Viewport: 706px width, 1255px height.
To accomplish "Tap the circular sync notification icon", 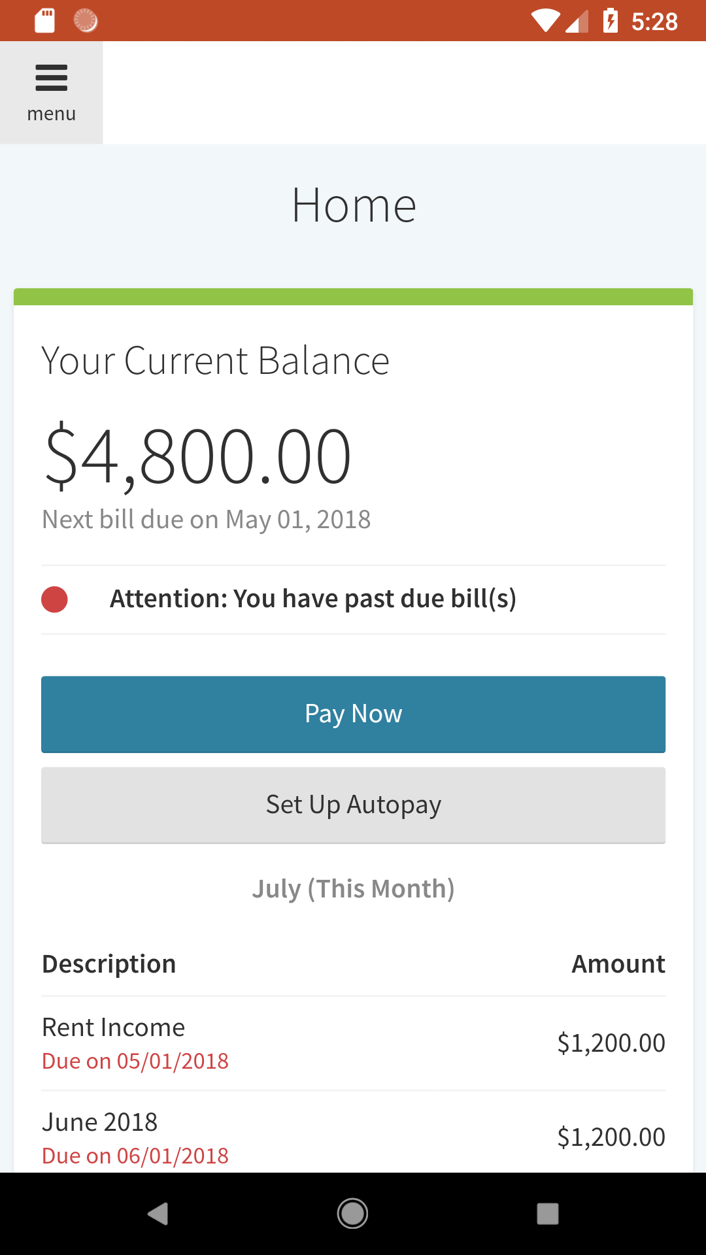I will 86,21.
